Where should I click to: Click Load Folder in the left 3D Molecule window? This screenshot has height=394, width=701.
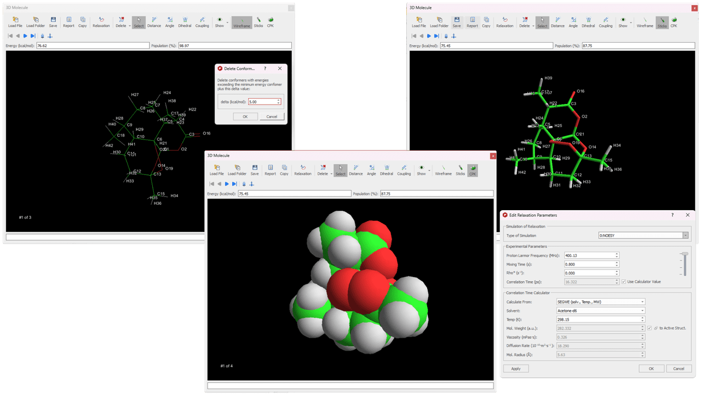[x=36, y=22]
